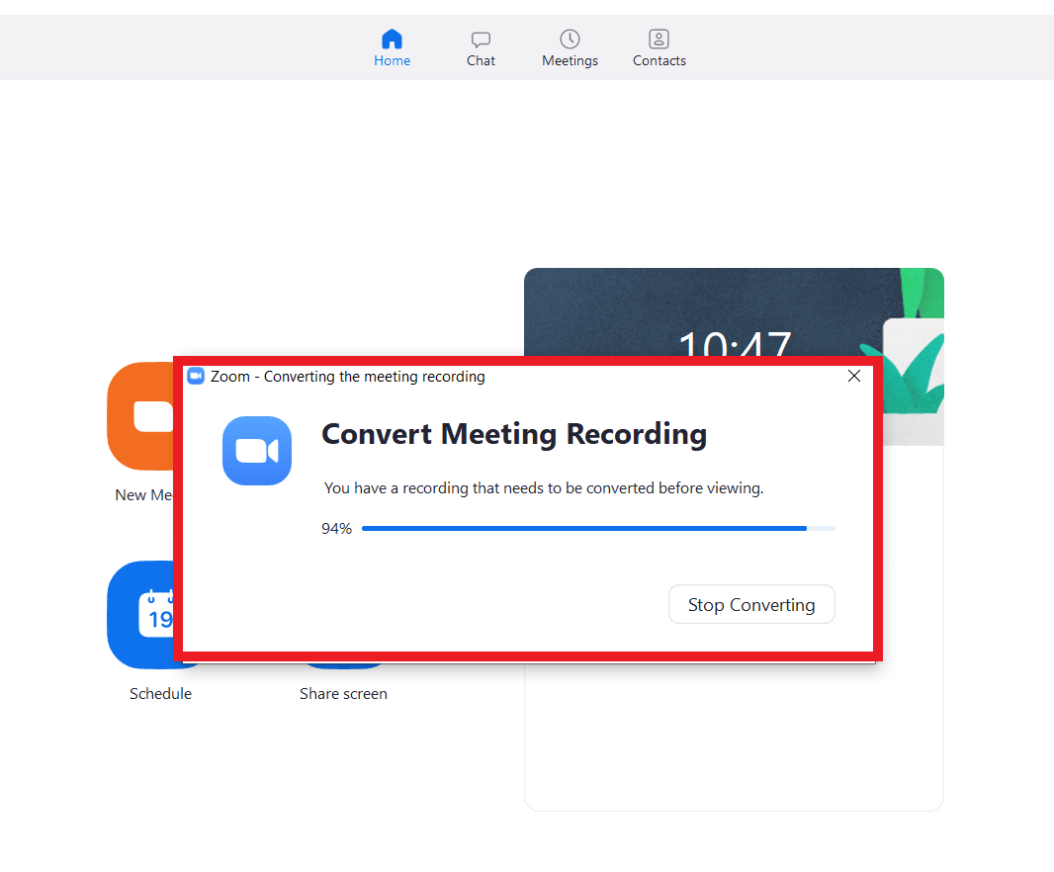
Task: Click the 10:47 clock banner
Action: 734,312
